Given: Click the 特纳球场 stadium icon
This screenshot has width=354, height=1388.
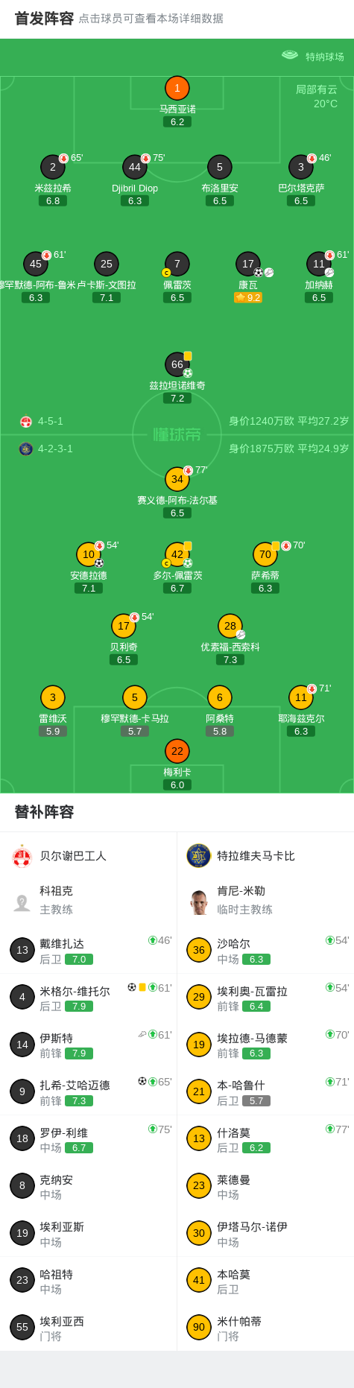Looking at the screenshot, I should (x=290, y=55).
